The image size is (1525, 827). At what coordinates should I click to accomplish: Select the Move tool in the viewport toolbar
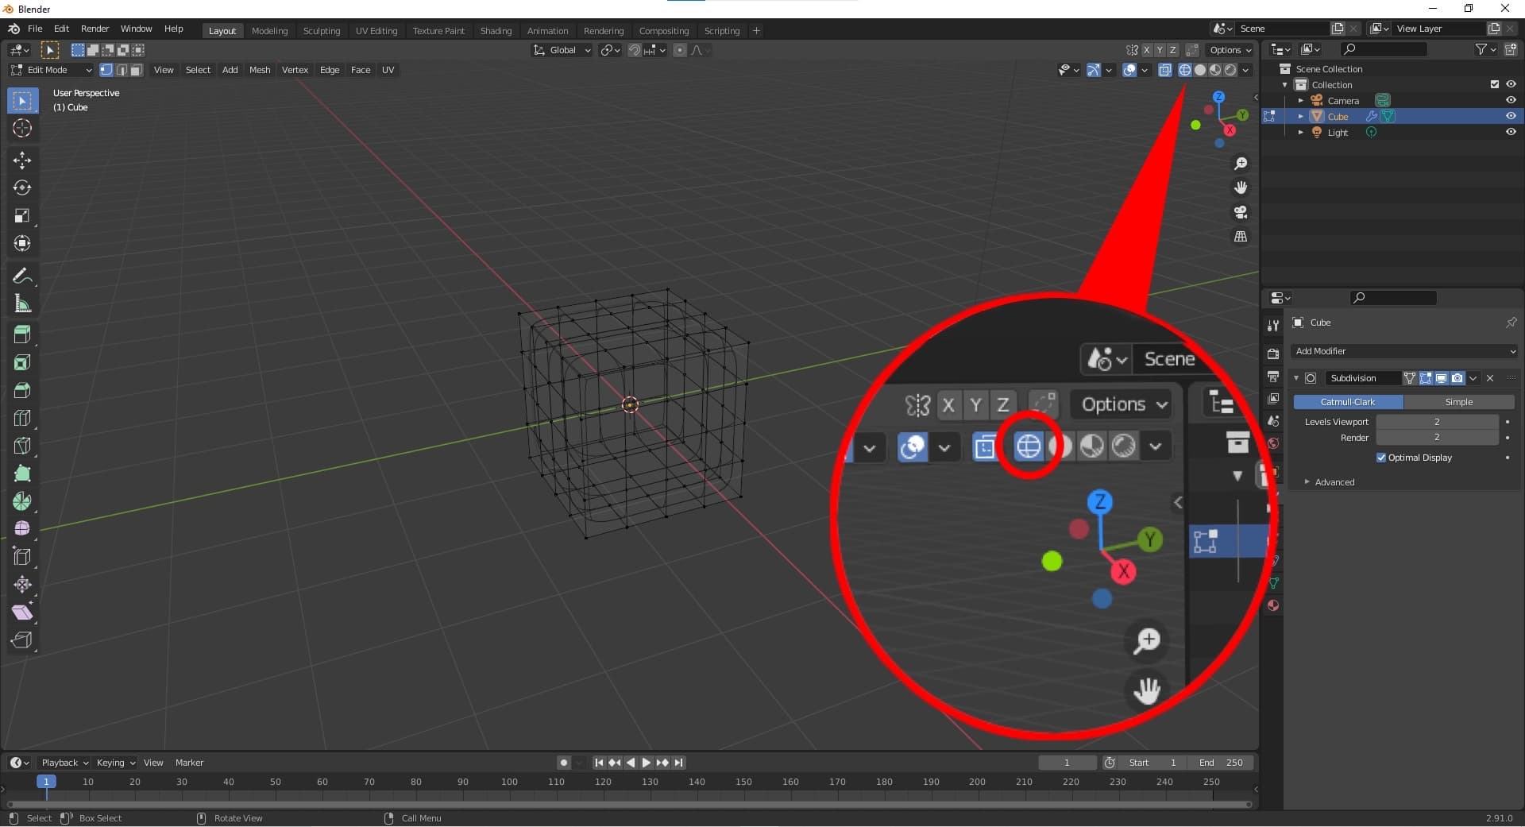click(x=21, y=160)
